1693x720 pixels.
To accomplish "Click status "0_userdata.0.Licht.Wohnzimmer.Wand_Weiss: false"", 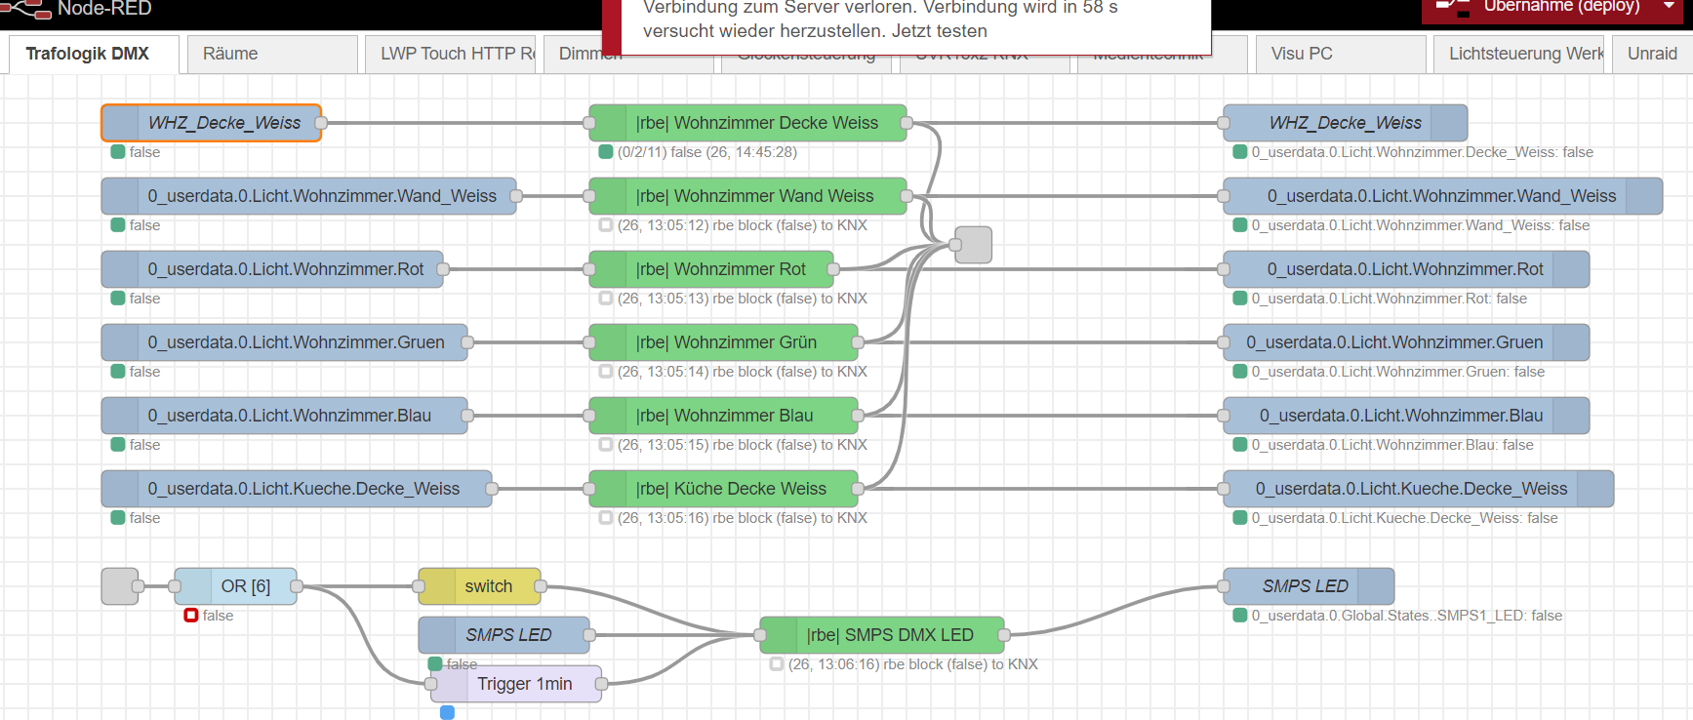I will [x=1421, y=225].
